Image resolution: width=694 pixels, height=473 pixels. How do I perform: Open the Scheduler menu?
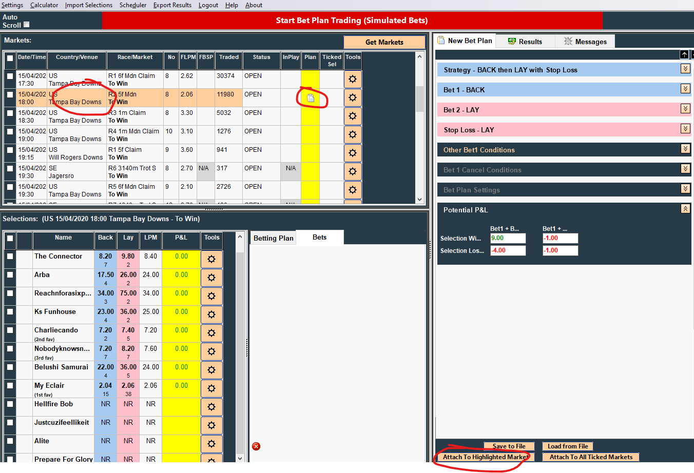(133, 5)
